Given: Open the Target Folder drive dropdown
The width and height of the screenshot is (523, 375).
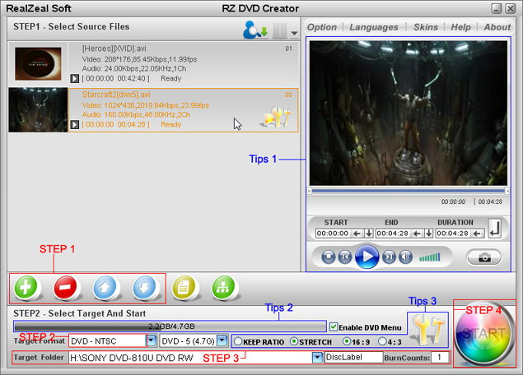Looking at the screenshot, I should [317, 358].
